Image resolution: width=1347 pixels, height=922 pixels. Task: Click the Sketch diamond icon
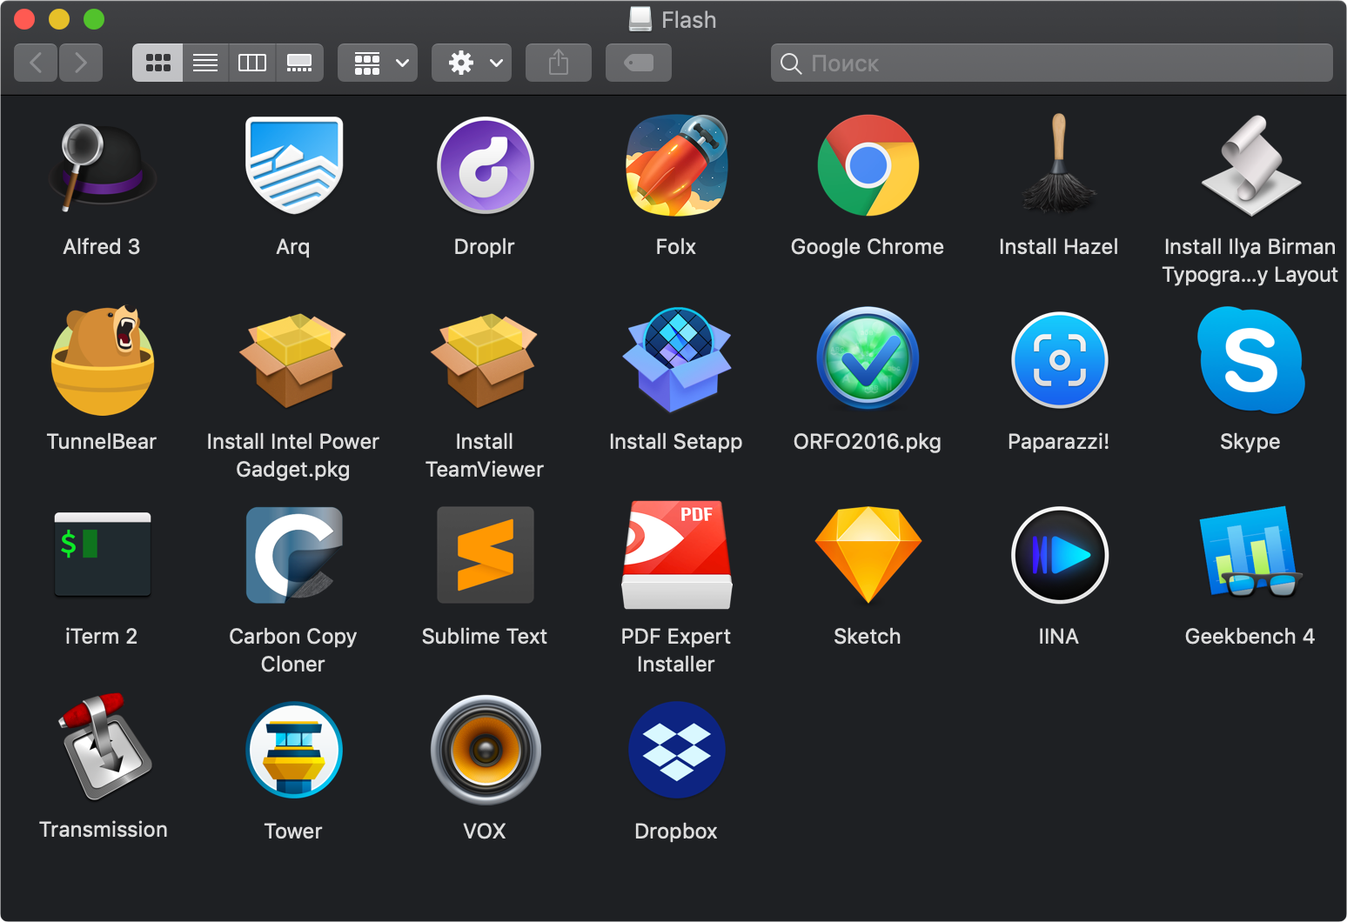(x=868, y=554)
